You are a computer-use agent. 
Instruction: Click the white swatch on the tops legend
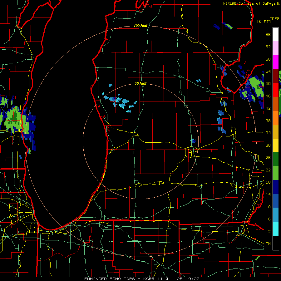click(x=276, y=34)
